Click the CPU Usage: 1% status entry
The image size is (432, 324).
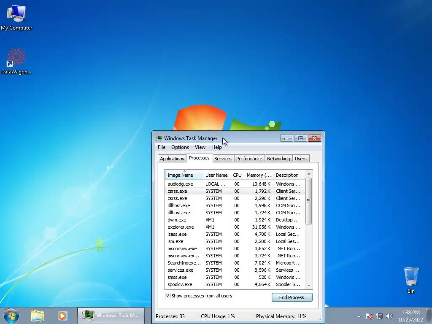pos(218,316)
